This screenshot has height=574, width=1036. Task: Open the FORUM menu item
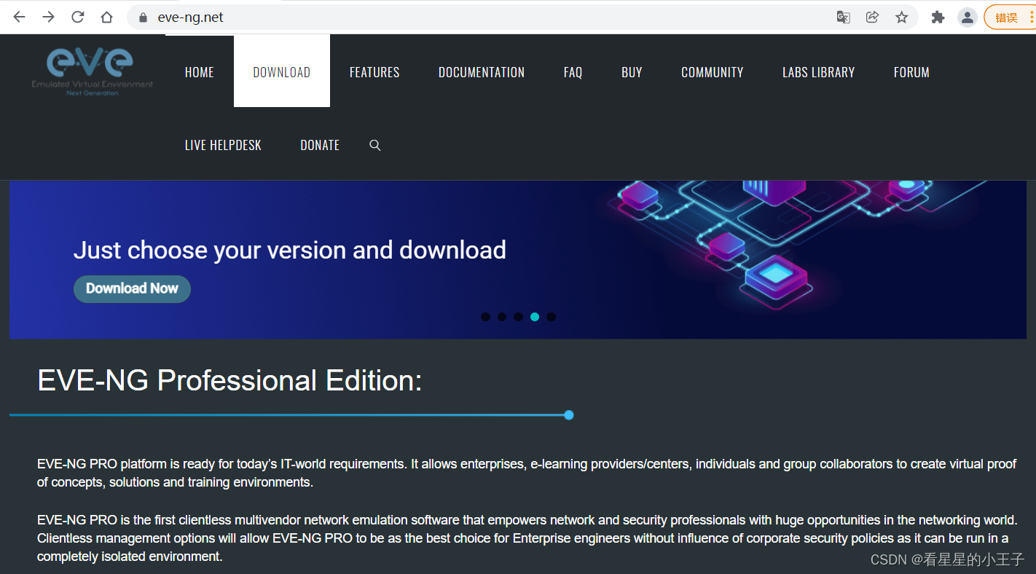[x=911, y=72]
